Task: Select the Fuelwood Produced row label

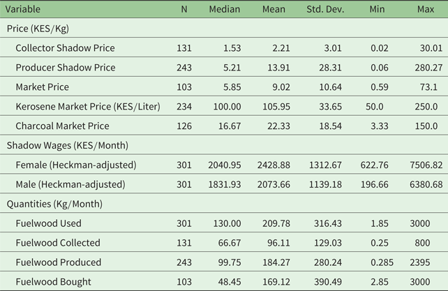Action: [58, 262]
